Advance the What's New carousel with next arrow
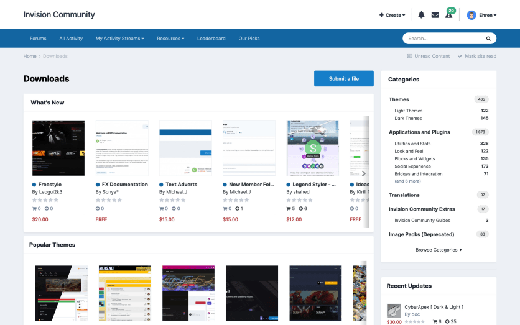 pos(364,174)
